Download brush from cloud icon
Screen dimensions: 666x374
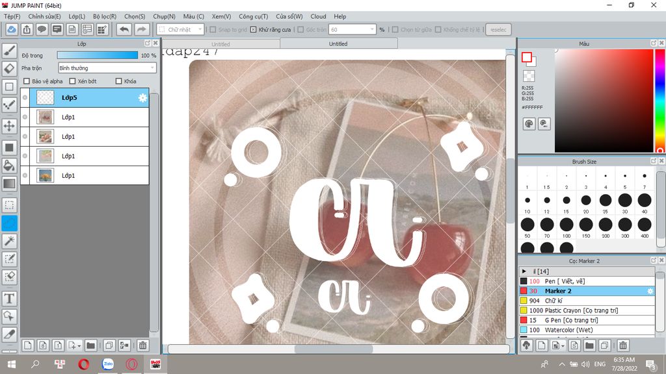(527, 345)
